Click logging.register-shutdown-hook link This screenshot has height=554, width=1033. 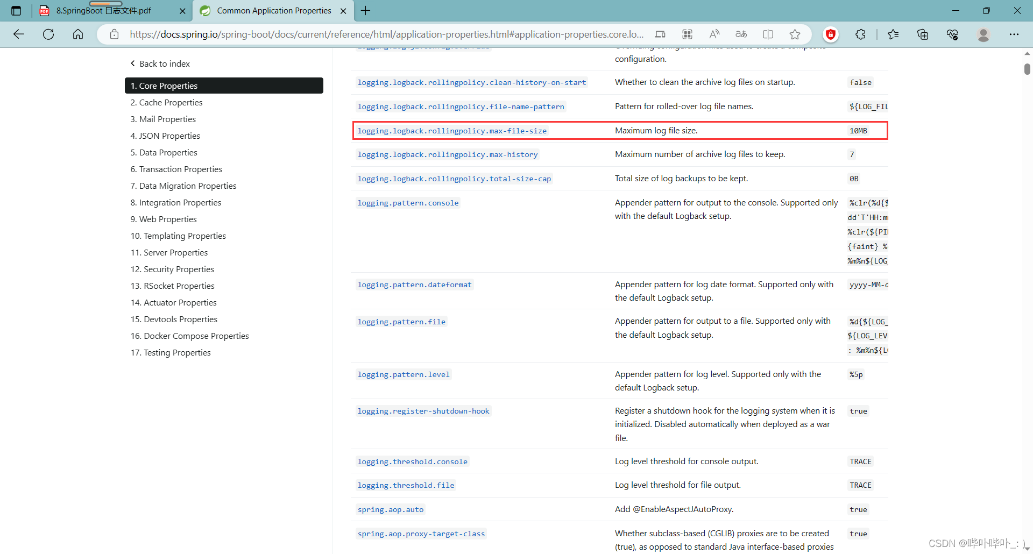(423, 411)
